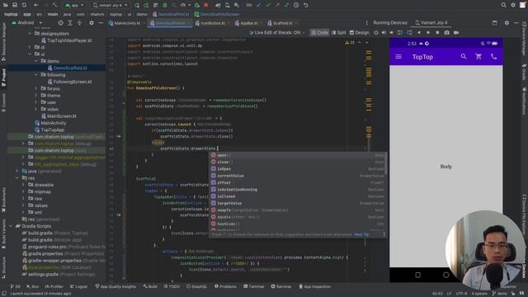Select DemoScaffold.kt in project tree
The height and width of the screenshot is (297, 528).
70,68
